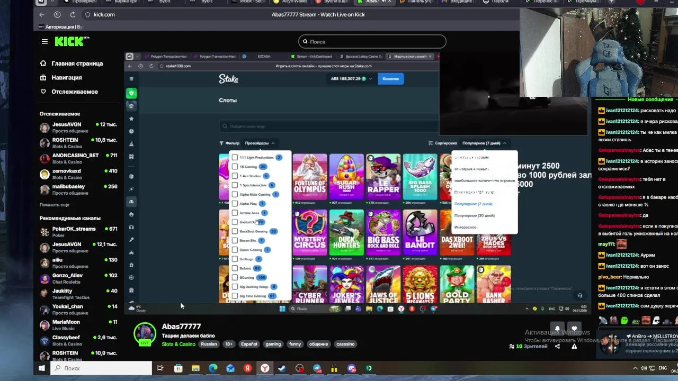This screenshot has height=381, width=678.
Task: Click the blue Кошелек button
Action: click(x=391, y=79)
